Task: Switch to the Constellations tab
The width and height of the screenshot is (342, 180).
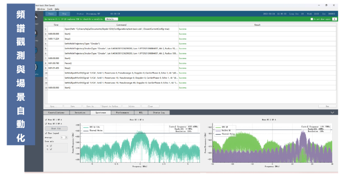Action: pyautogui.click(x=56, y=113)
